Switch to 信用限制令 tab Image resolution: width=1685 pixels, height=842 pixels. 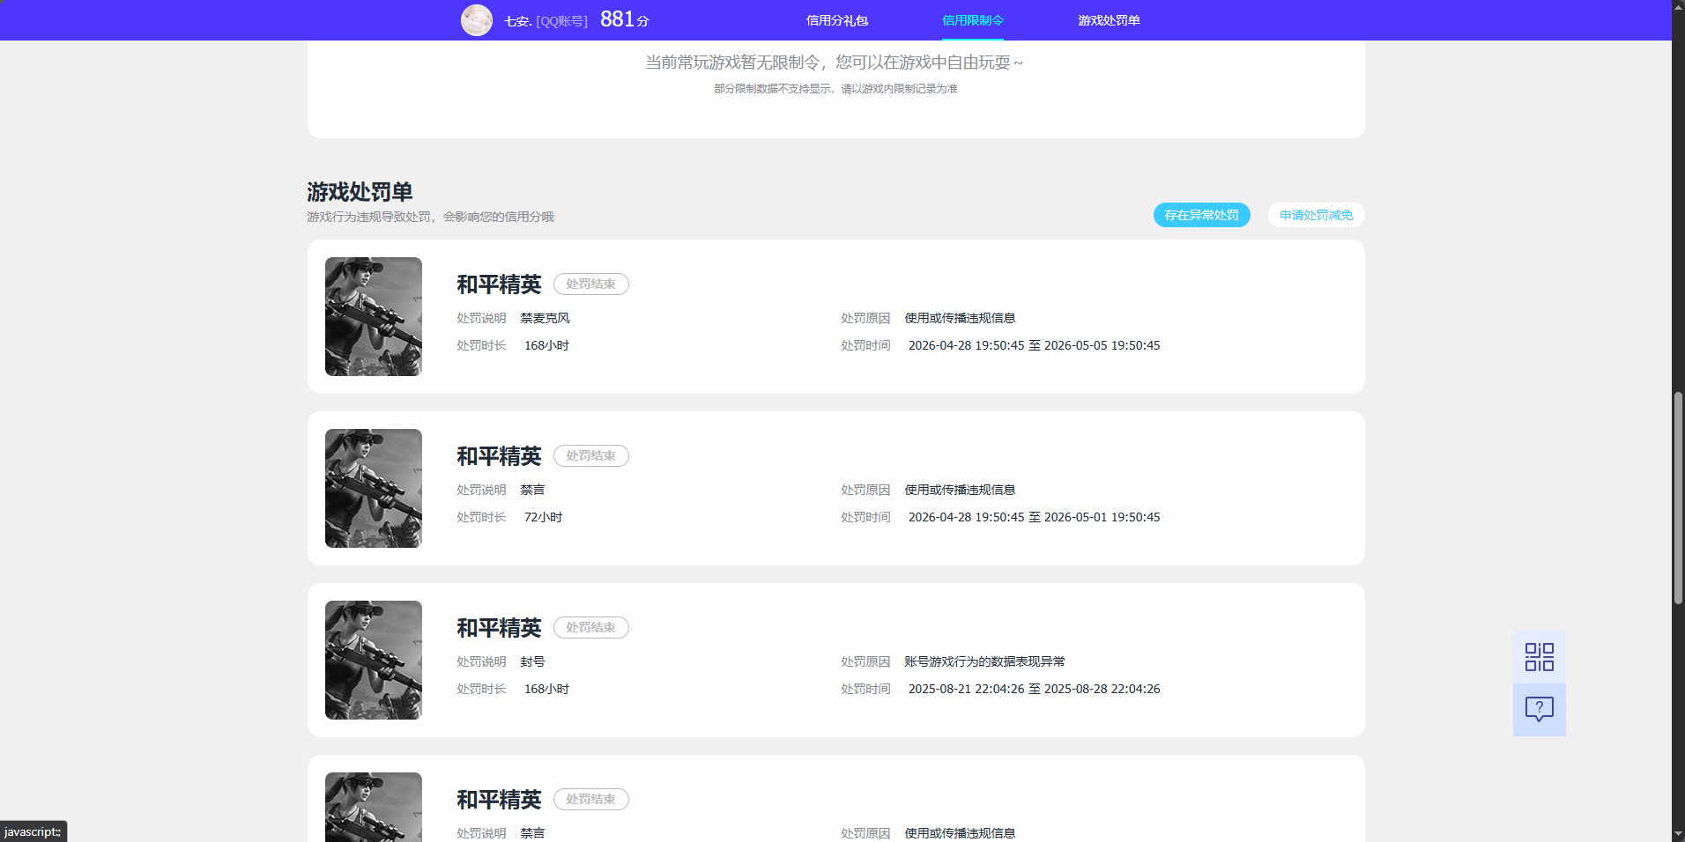tap(973, 20)
